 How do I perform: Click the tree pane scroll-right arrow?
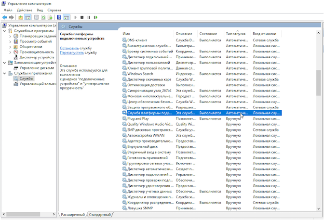tap(54, 214)
